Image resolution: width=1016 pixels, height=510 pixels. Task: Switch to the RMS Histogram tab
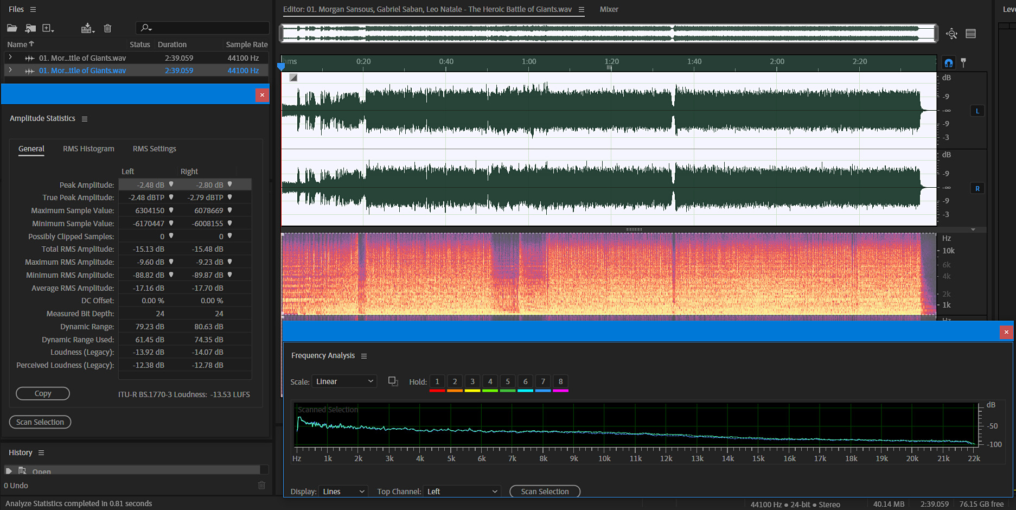[x=88, y=149]
